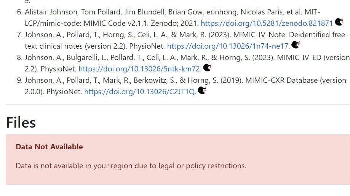This screenshot has height=196, width=350.
Task: Visit the MIMIC-CXR DOI link ending C2JT1Q
Action: [140, 92]
